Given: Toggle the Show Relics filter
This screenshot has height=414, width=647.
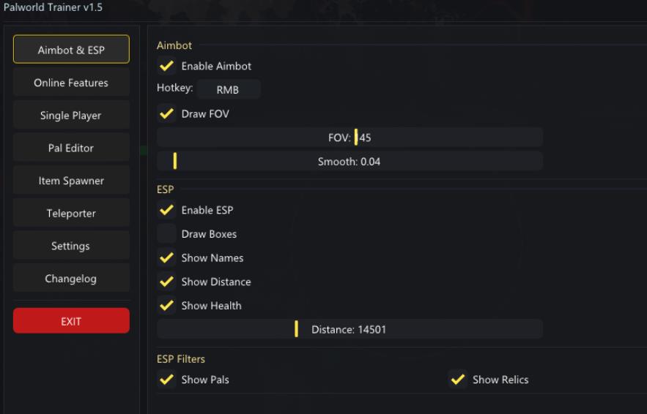Looking at the screenshot, I should (458, 380).
